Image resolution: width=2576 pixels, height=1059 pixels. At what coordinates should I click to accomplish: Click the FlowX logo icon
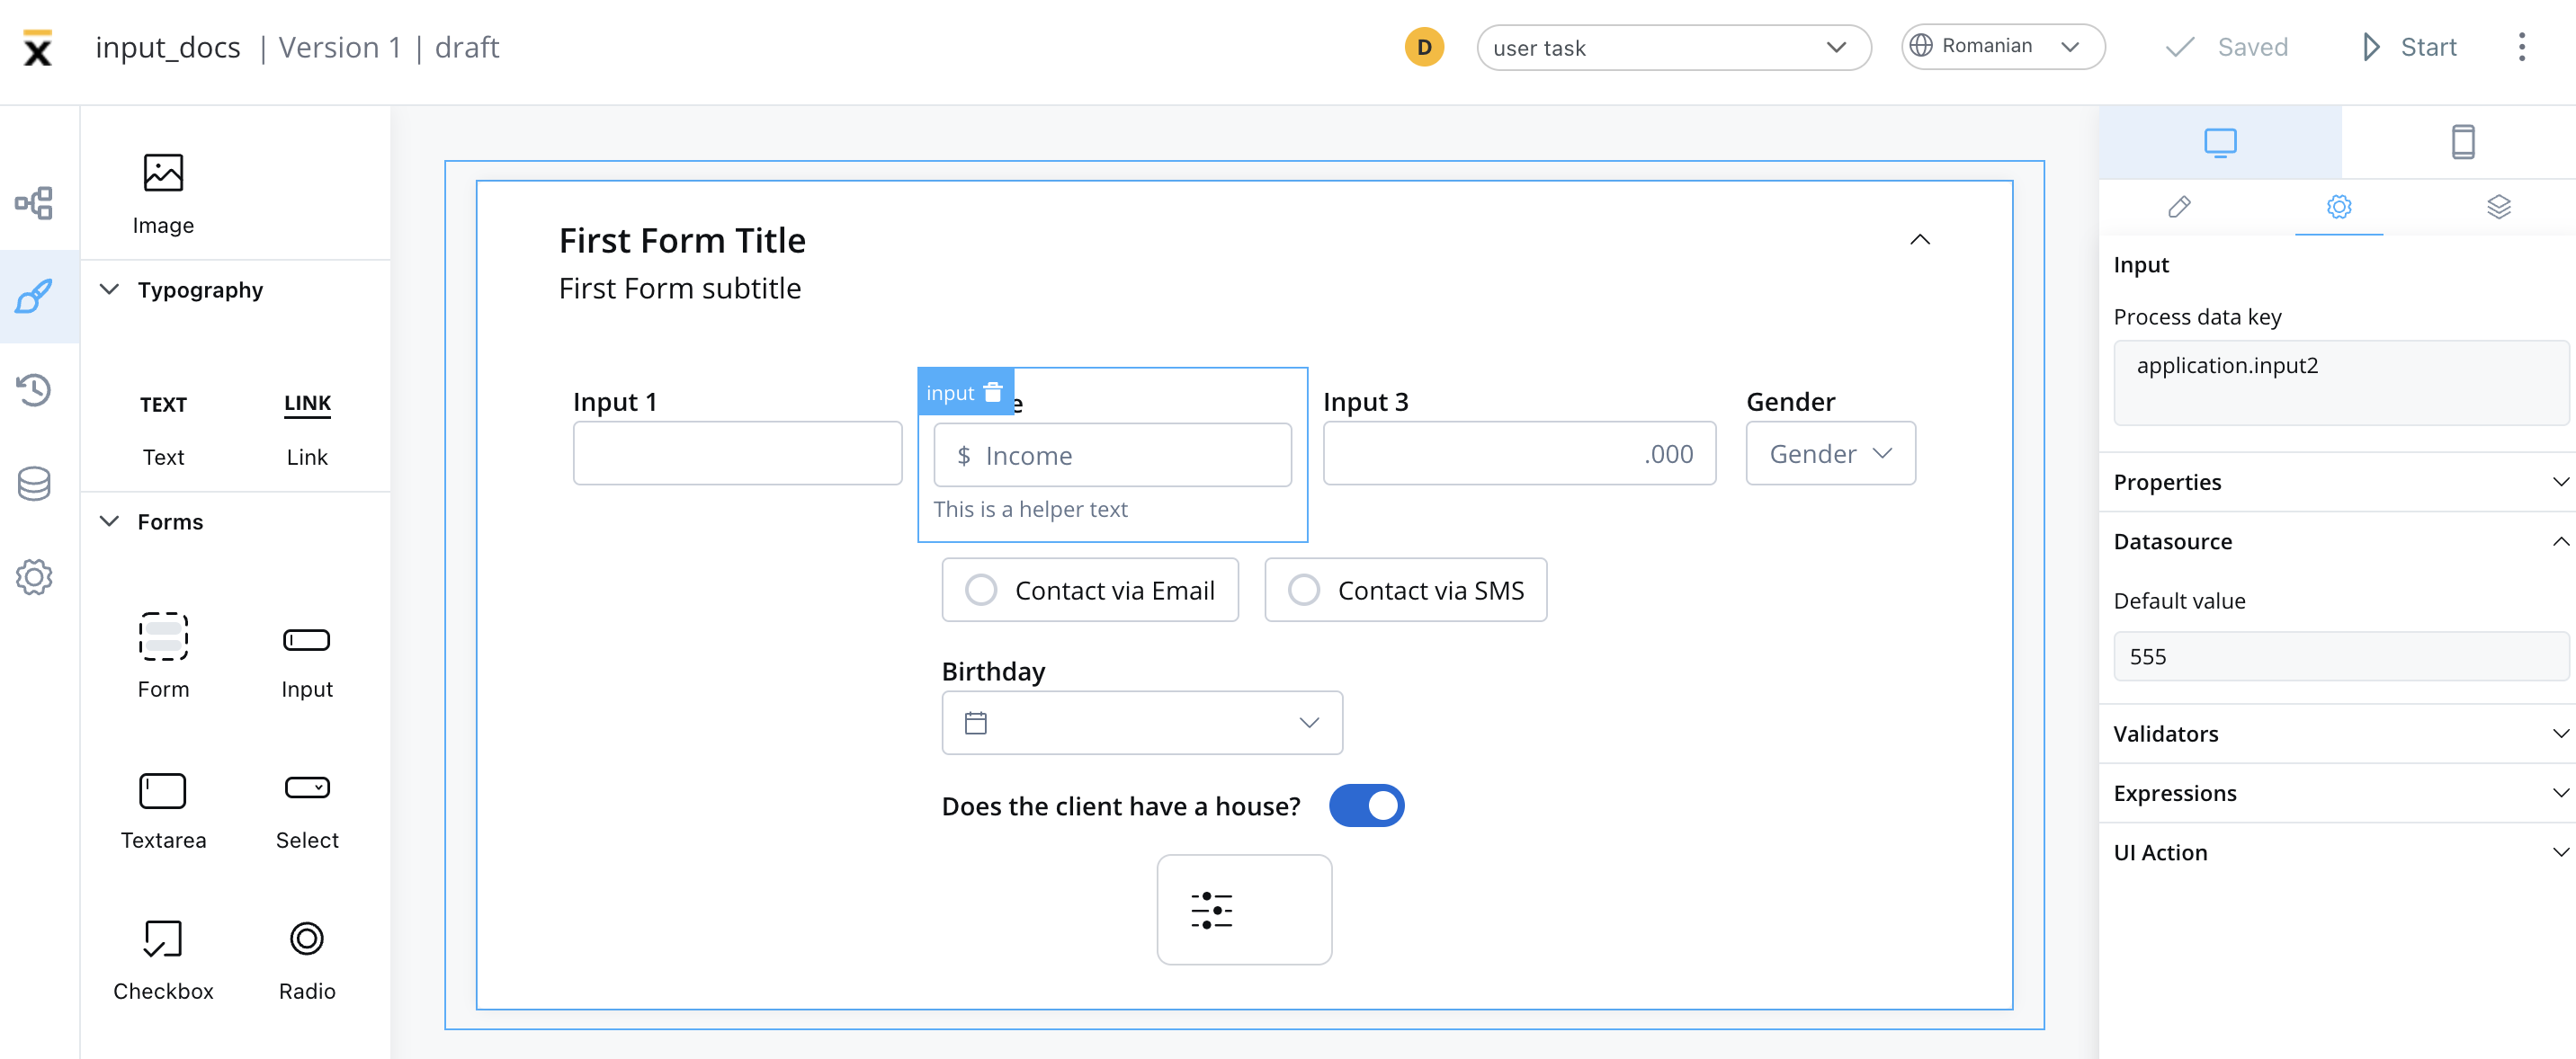(x=37, y=47)
